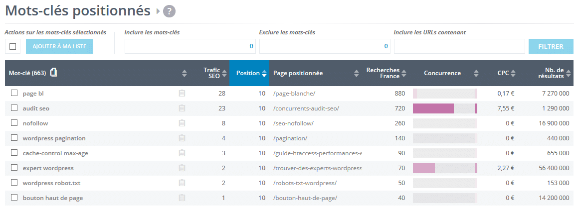Image resolution: width=577 pixels, height=206 pixels.
Task: Click clipboard icon for 'bouton haut de page'
Action: [182, 198]
